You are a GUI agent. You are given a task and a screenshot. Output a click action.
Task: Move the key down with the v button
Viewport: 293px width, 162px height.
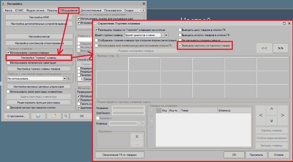(272, 121)
